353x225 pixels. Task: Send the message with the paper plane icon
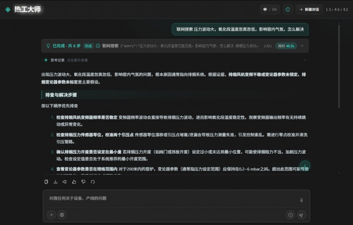click(301, 215)
